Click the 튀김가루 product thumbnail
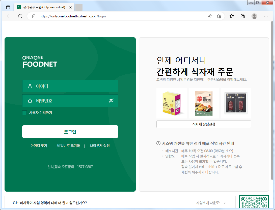 click(x=204, y=103)
